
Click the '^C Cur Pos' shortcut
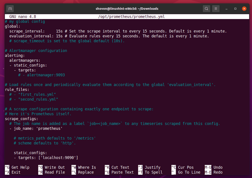click(183, 167)
